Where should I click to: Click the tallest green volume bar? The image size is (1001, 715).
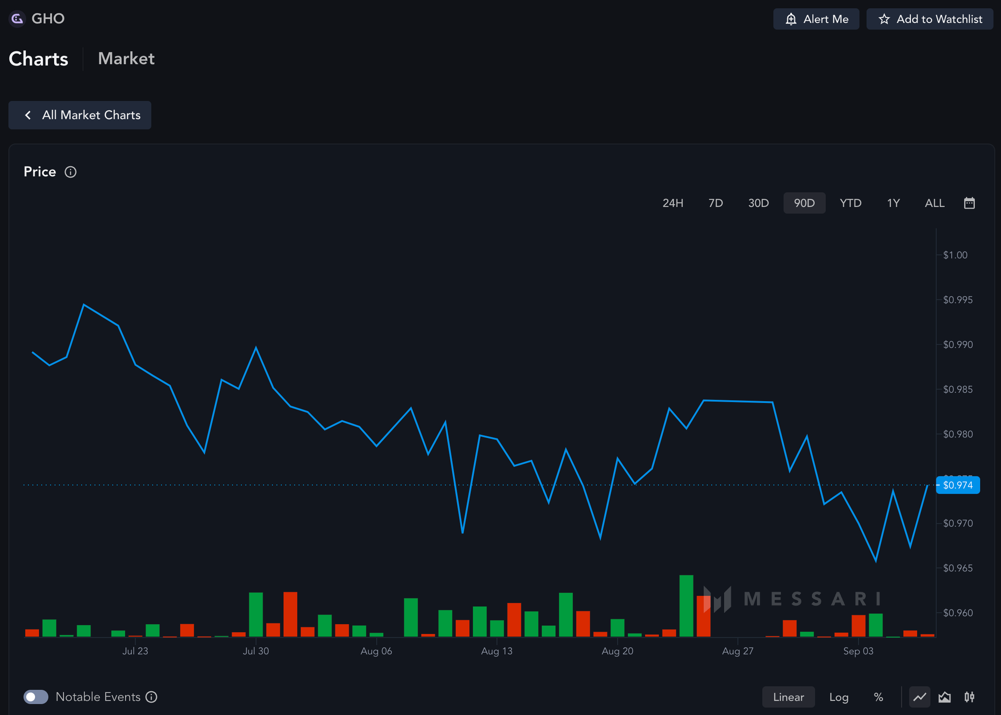(x=686, y=606)
